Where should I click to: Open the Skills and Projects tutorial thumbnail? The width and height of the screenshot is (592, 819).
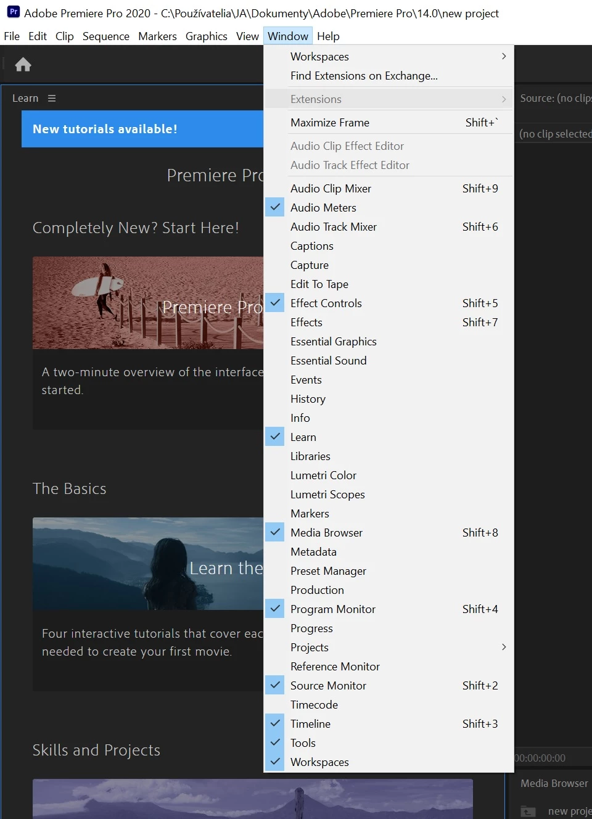coord(253,799)
